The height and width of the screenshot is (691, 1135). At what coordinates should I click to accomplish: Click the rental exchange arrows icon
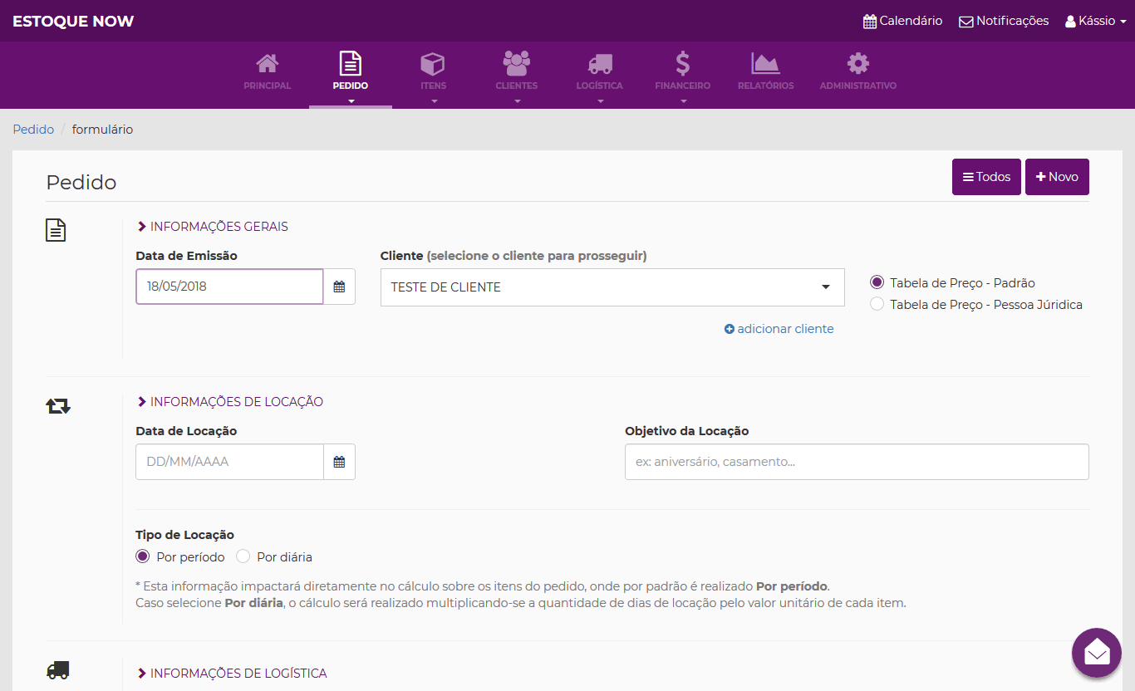point(58,406)
